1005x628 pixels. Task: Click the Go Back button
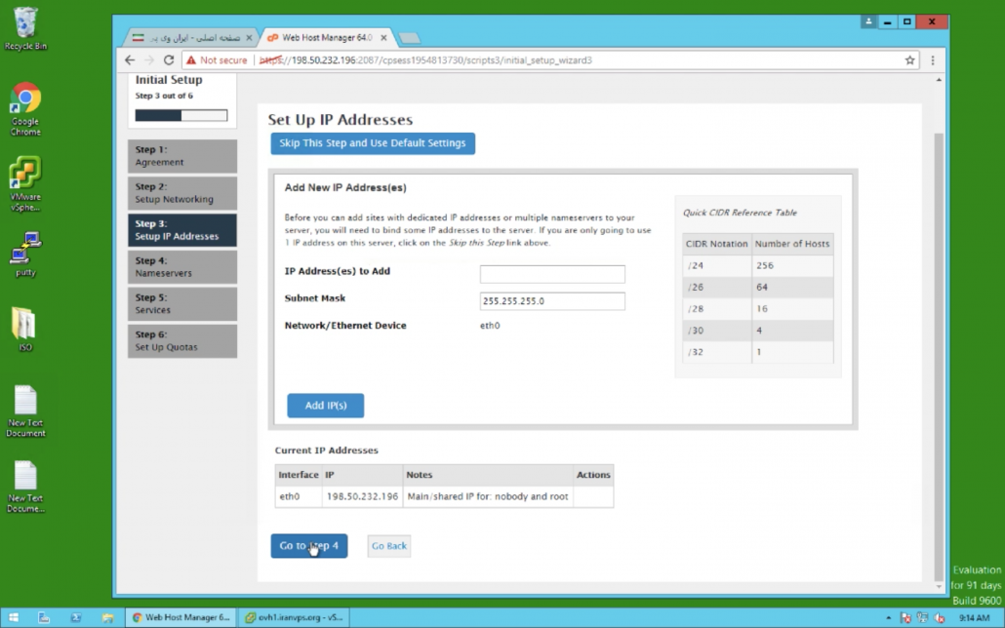pyautogui.click(x=388, y=546)
